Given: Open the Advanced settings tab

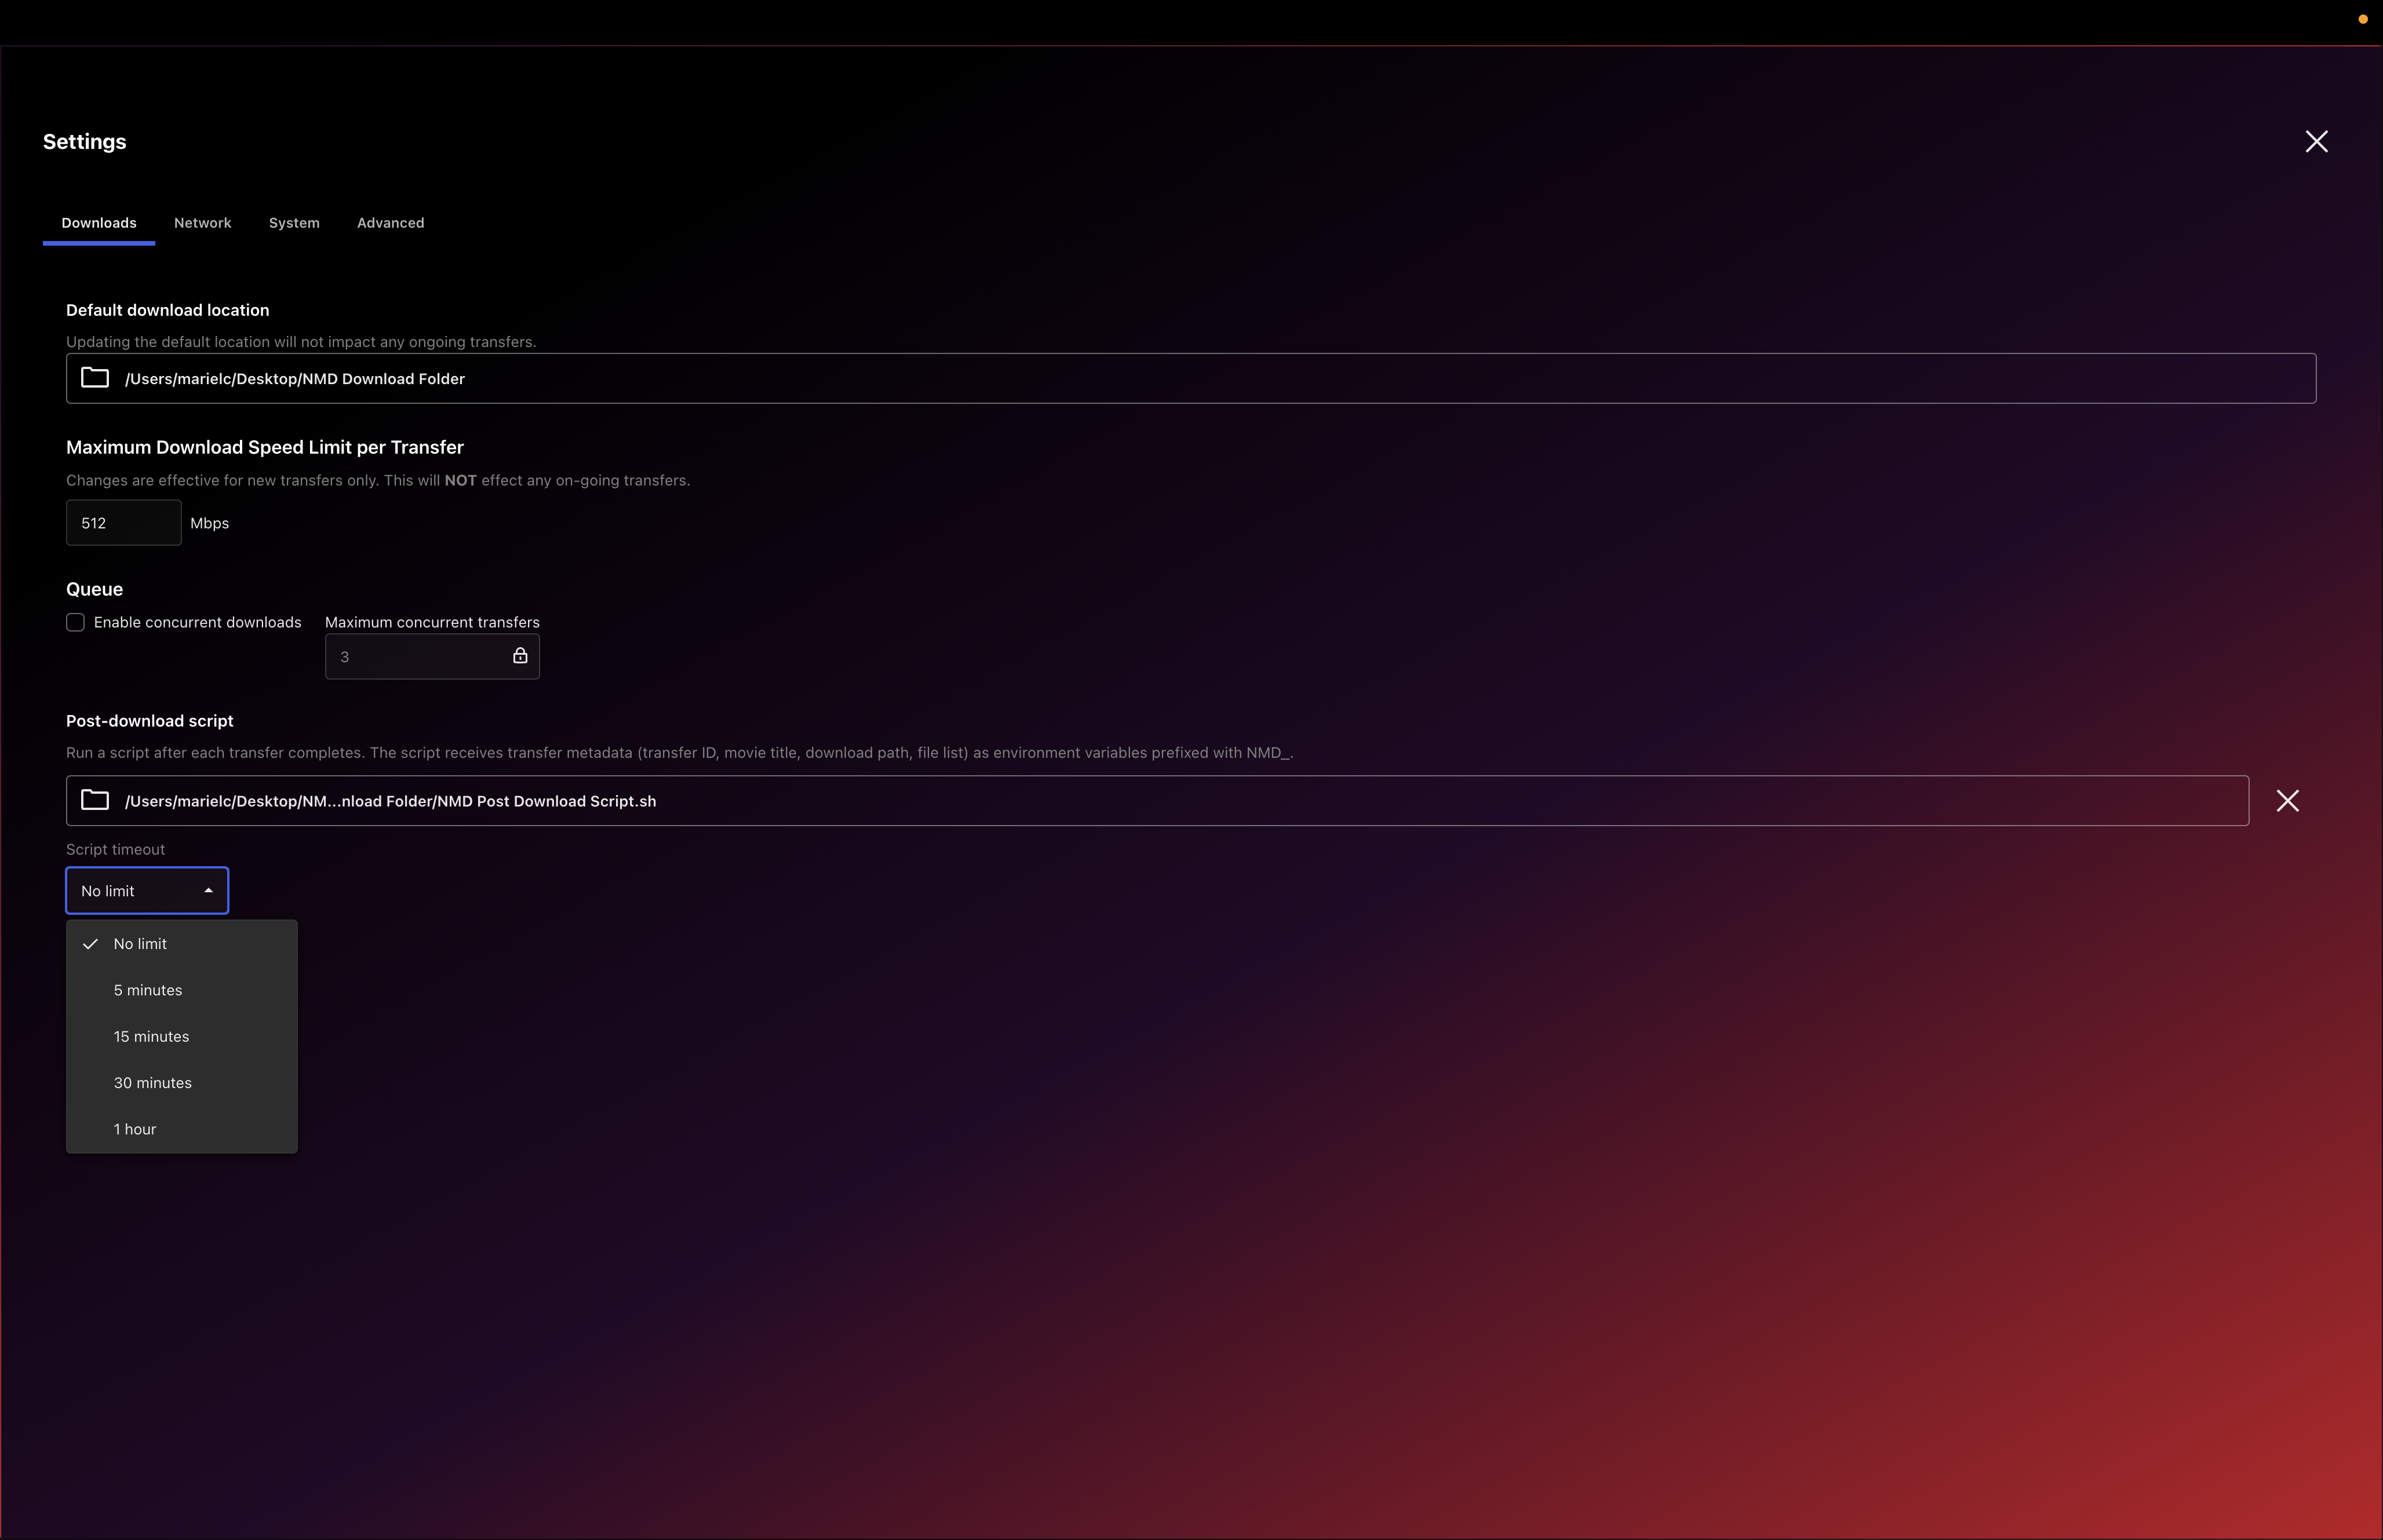Looking at the screenshot, I should [x=390, y=223].
